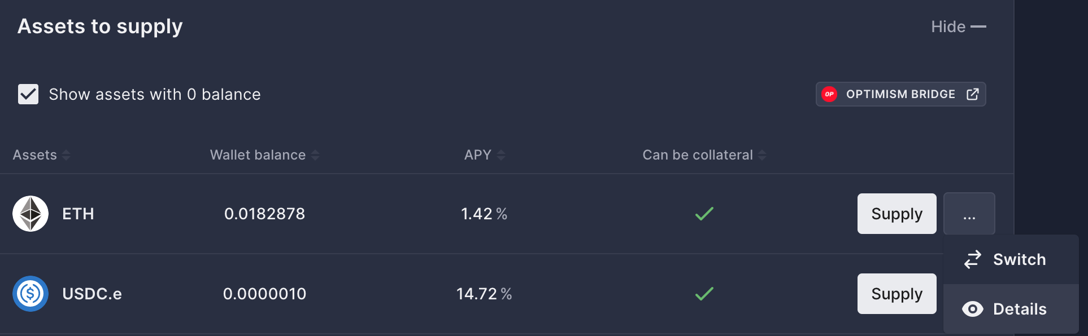The image size is (1088, 336).
Task: Select Switch from the dropdown menu
Action: pos(1011,259)
